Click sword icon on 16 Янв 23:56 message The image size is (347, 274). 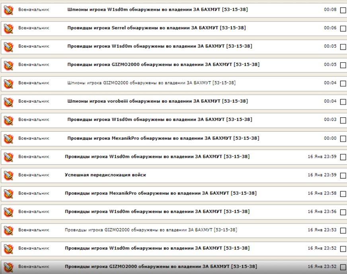point(9,212)
